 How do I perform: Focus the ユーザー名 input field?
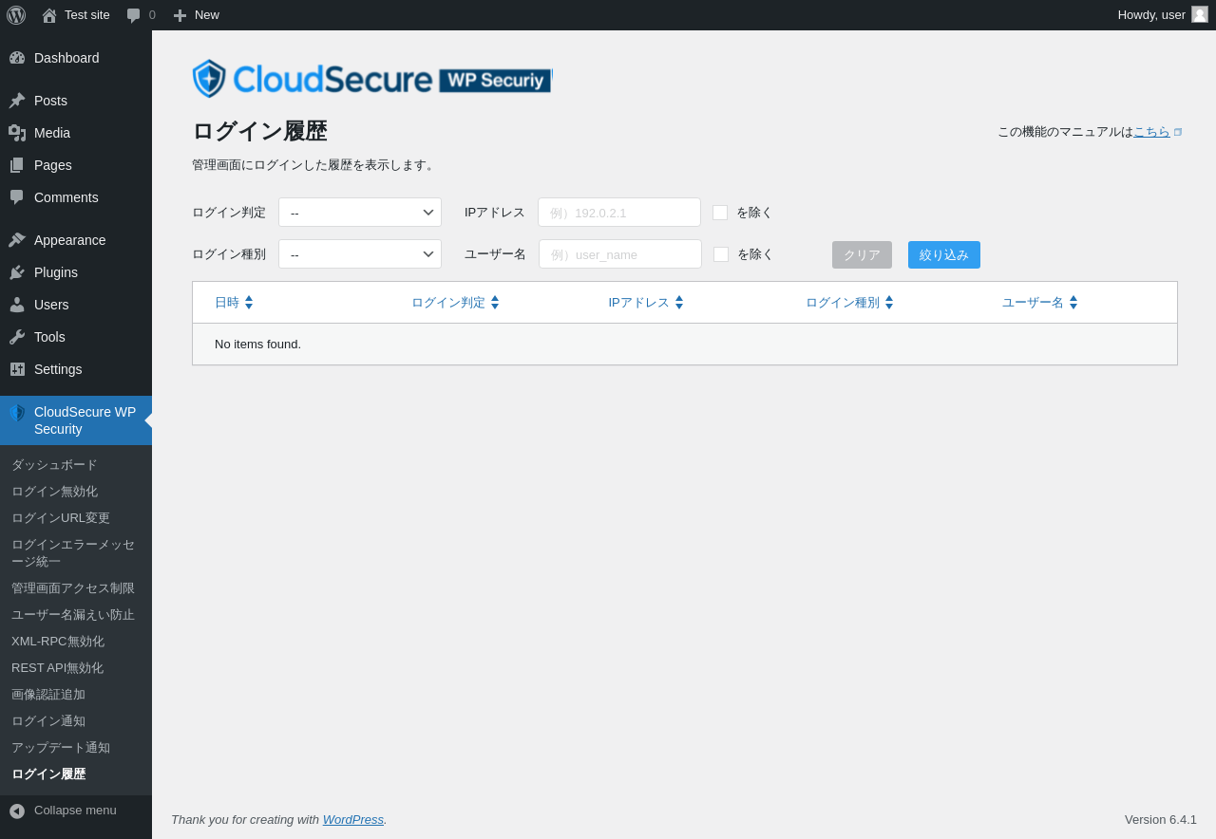tap(620, 254)
